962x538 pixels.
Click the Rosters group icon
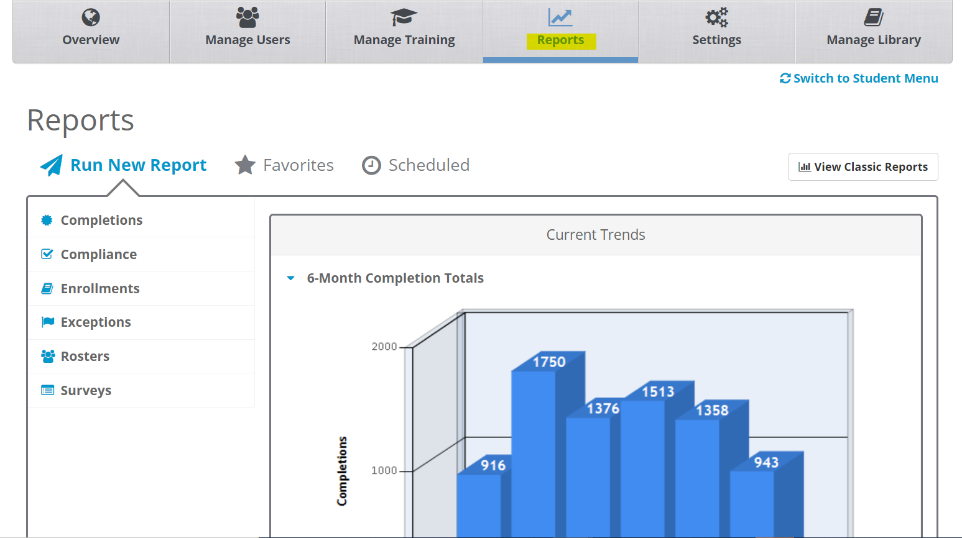pos(48,356)
